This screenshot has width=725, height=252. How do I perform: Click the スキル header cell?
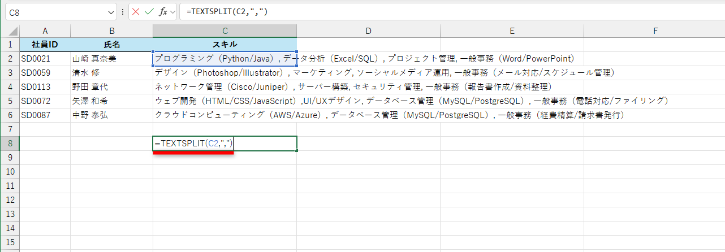225,45
